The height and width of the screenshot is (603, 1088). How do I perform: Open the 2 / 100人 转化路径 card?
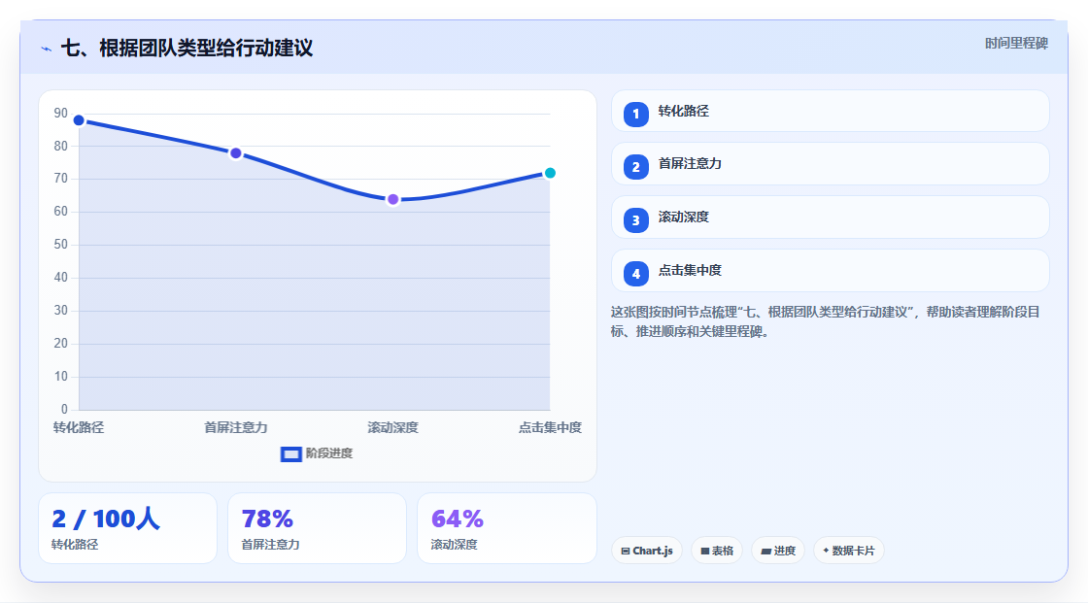coord(127,528)
